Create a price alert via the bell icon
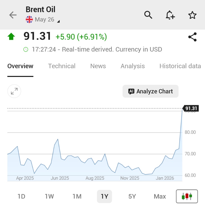 170,15
